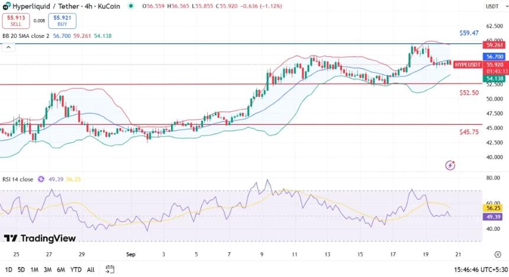The image size is (509, 277).
Task: Select the $52.50 horizontal support line label
Action: (x=469, y=93)
